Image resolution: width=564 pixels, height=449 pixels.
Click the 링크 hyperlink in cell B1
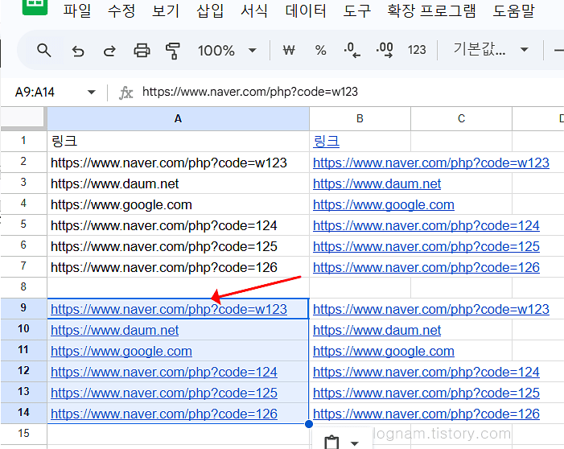pos(326,141)
